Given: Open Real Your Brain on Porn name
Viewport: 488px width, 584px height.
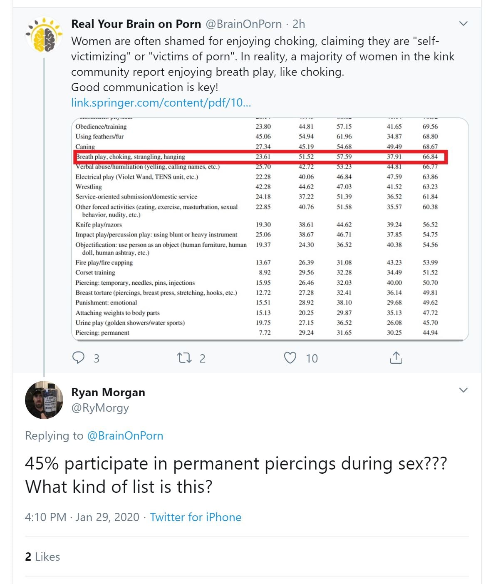Looking at the screenshot, I should click(x=136, y=24).
